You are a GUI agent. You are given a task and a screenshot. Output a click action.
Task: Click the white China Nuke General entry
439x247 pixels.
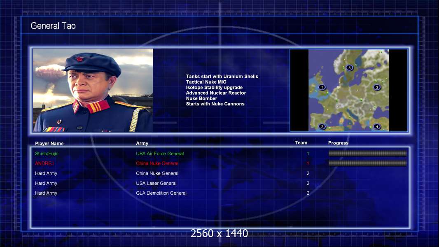(x=157, y=173)
